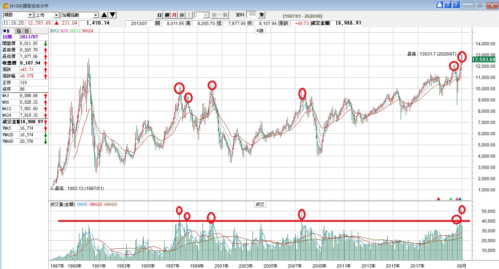Click the 筆 records button
The width and height of the screenshot is (499, 269).
[x=262, y=15]
